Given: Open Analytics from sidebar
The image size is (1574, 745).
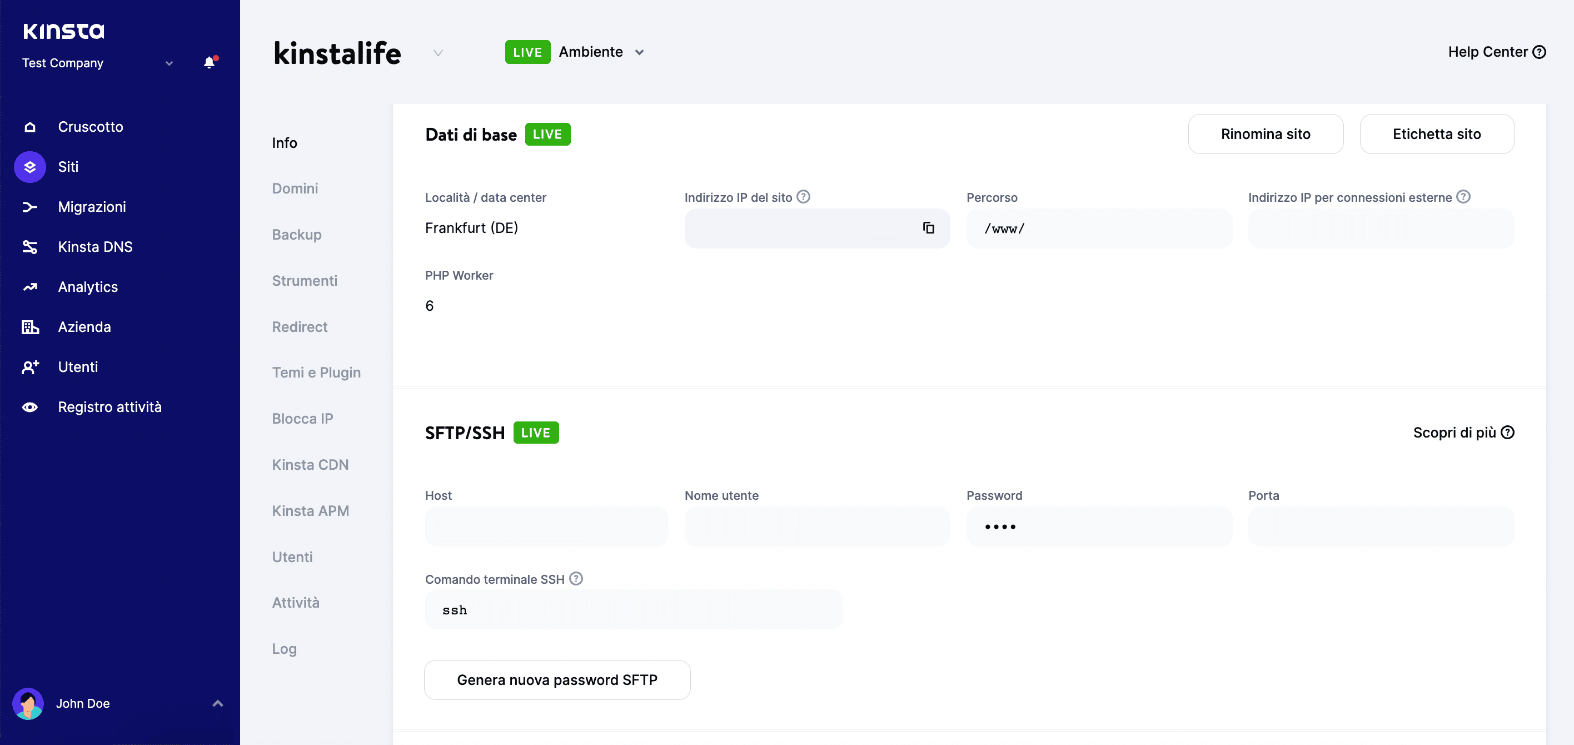Looking at the screenshot, I should [87, 286].
